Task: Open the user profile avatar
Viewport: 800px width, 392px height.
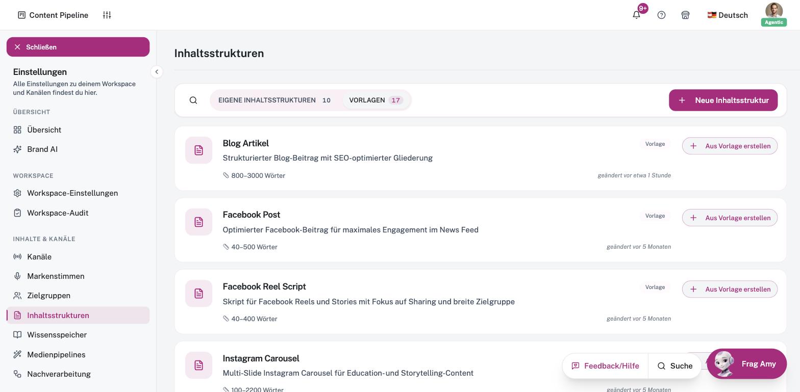Action: point(774,11)
